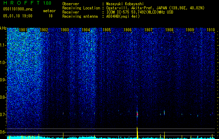This screenshot has height=139, width=219.
Task: Click the receiver text ICOM IC-575 53.7492
Action: pyautogui.click(x=140, y=12)
